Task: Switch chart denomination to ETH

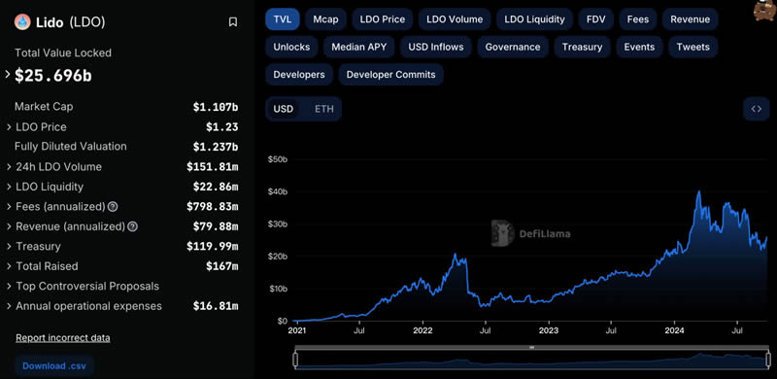Action: click(x=324, y=109)
